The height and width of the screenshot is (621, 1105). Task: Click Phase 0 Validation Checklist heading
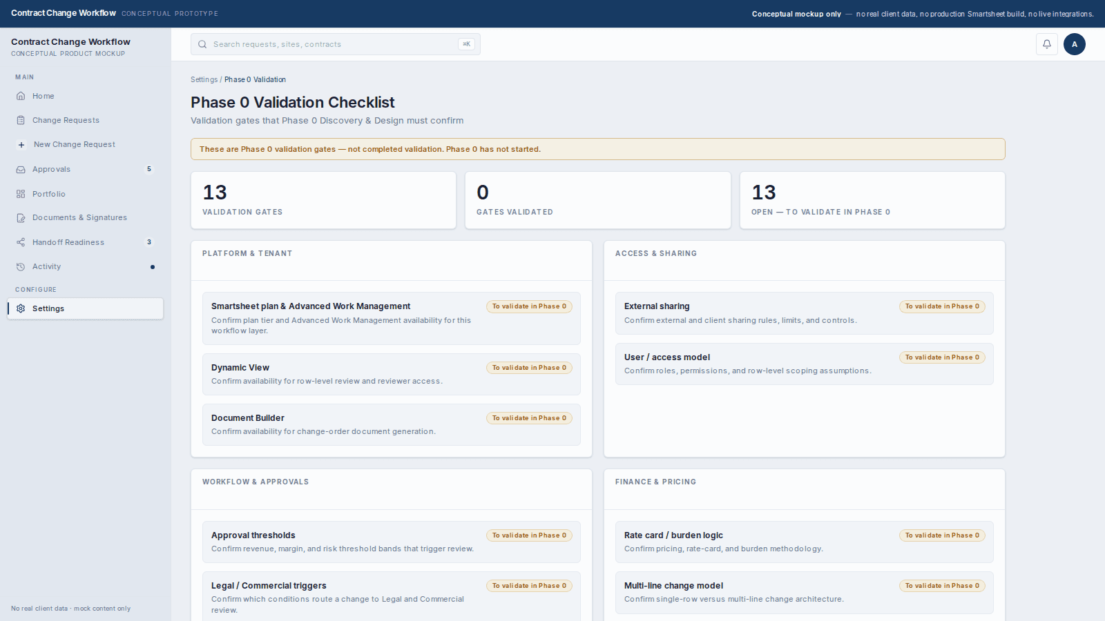pos(293,102)
